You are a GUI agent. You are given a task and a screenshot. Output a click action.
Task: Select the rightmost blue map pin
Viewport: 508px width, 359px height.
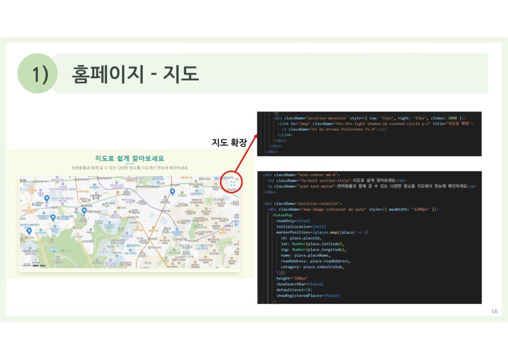(172, 192)
